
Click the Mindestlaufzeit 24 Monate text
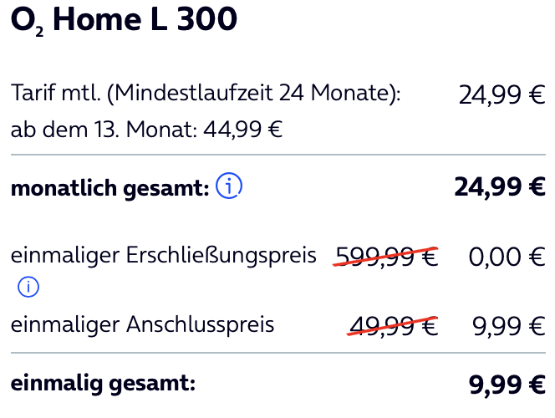251,94
